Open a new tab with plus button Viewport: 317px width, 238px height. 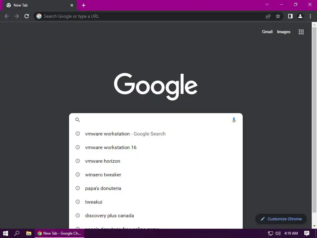(84, 5)
